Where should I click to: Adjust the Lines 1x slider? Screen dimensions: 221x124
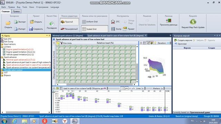pos(149,88)
